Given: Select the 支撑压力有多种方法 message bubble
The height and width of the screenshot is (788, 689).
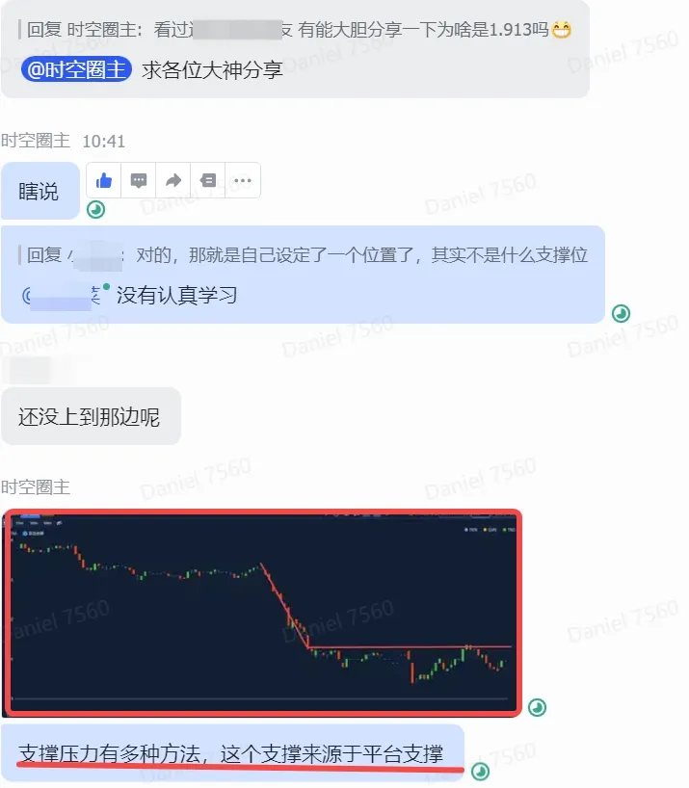Looking at the screenshot, I should point(232,753).
